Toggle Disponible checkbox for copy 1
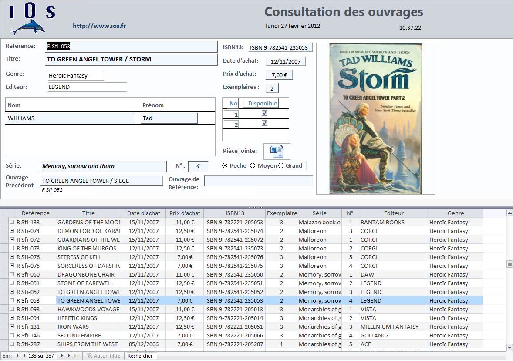Screen dimensions: 513x361 pos(264,113)
